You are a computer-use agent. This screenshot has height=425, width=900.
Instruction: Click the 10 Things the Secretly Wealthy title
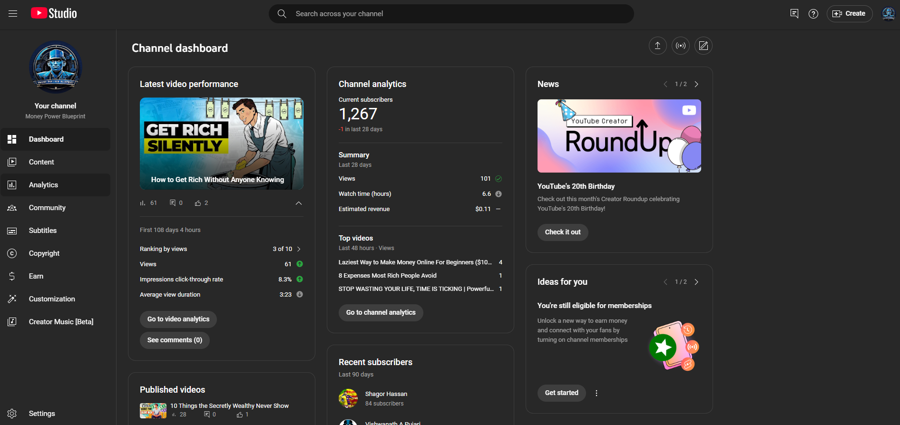pyautogui.click(x=229, y=406)
